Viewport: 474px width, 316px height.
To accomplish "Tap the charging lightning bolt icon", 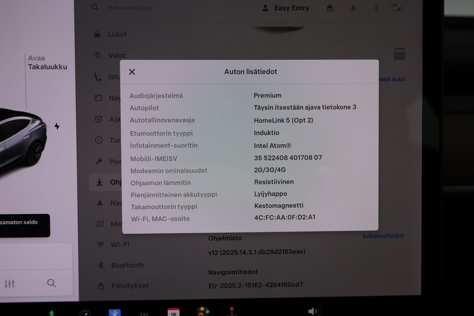I will (x=57, y=126).
